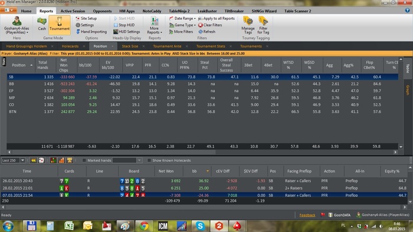
Task: Close the Tournaments report tab
Action: 267,47
